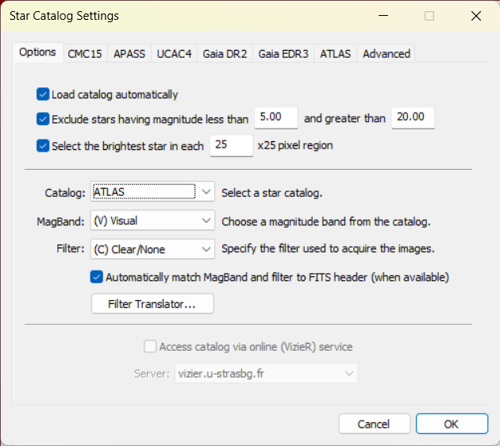Toggle Select the brightest star checkbox
The image size is (500, 446).
pos(43,146)
